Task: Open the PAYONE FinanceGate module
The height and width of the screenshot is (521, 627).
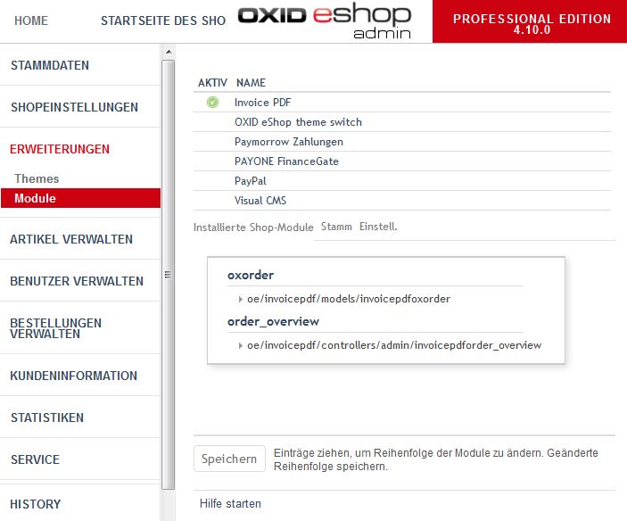Action: pos(286,161)
